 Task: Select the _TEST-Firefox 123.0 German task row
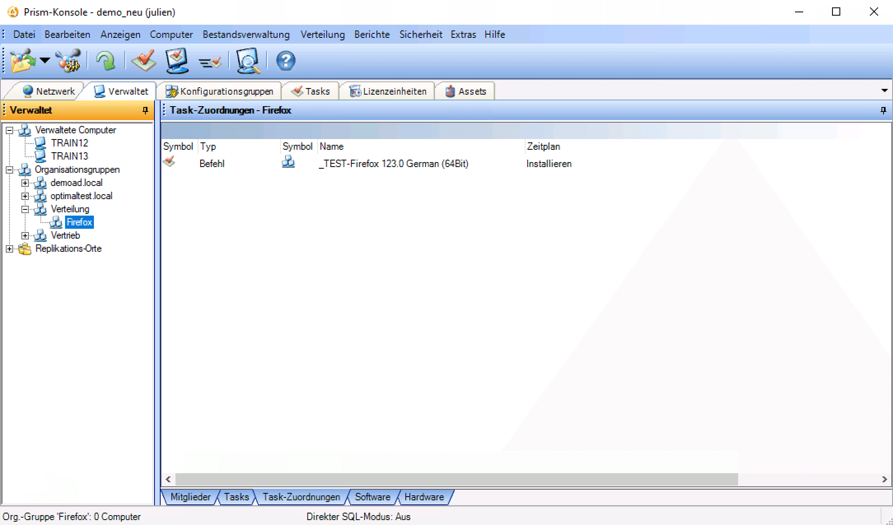pyautogui.click(x=393, y=164)
